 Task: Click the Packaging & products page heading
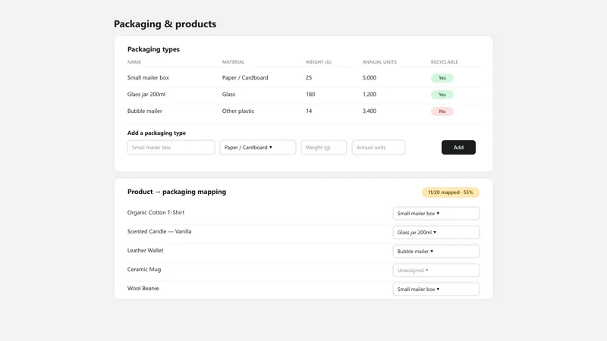165,24
